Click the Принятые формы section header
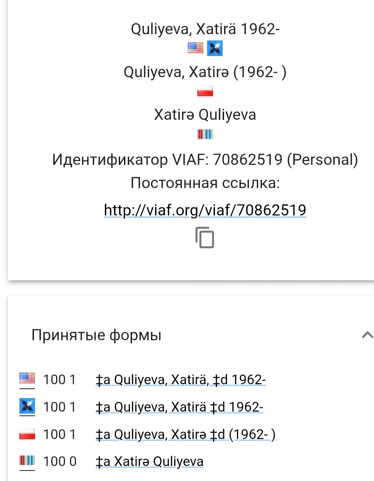 coord(96,335)
